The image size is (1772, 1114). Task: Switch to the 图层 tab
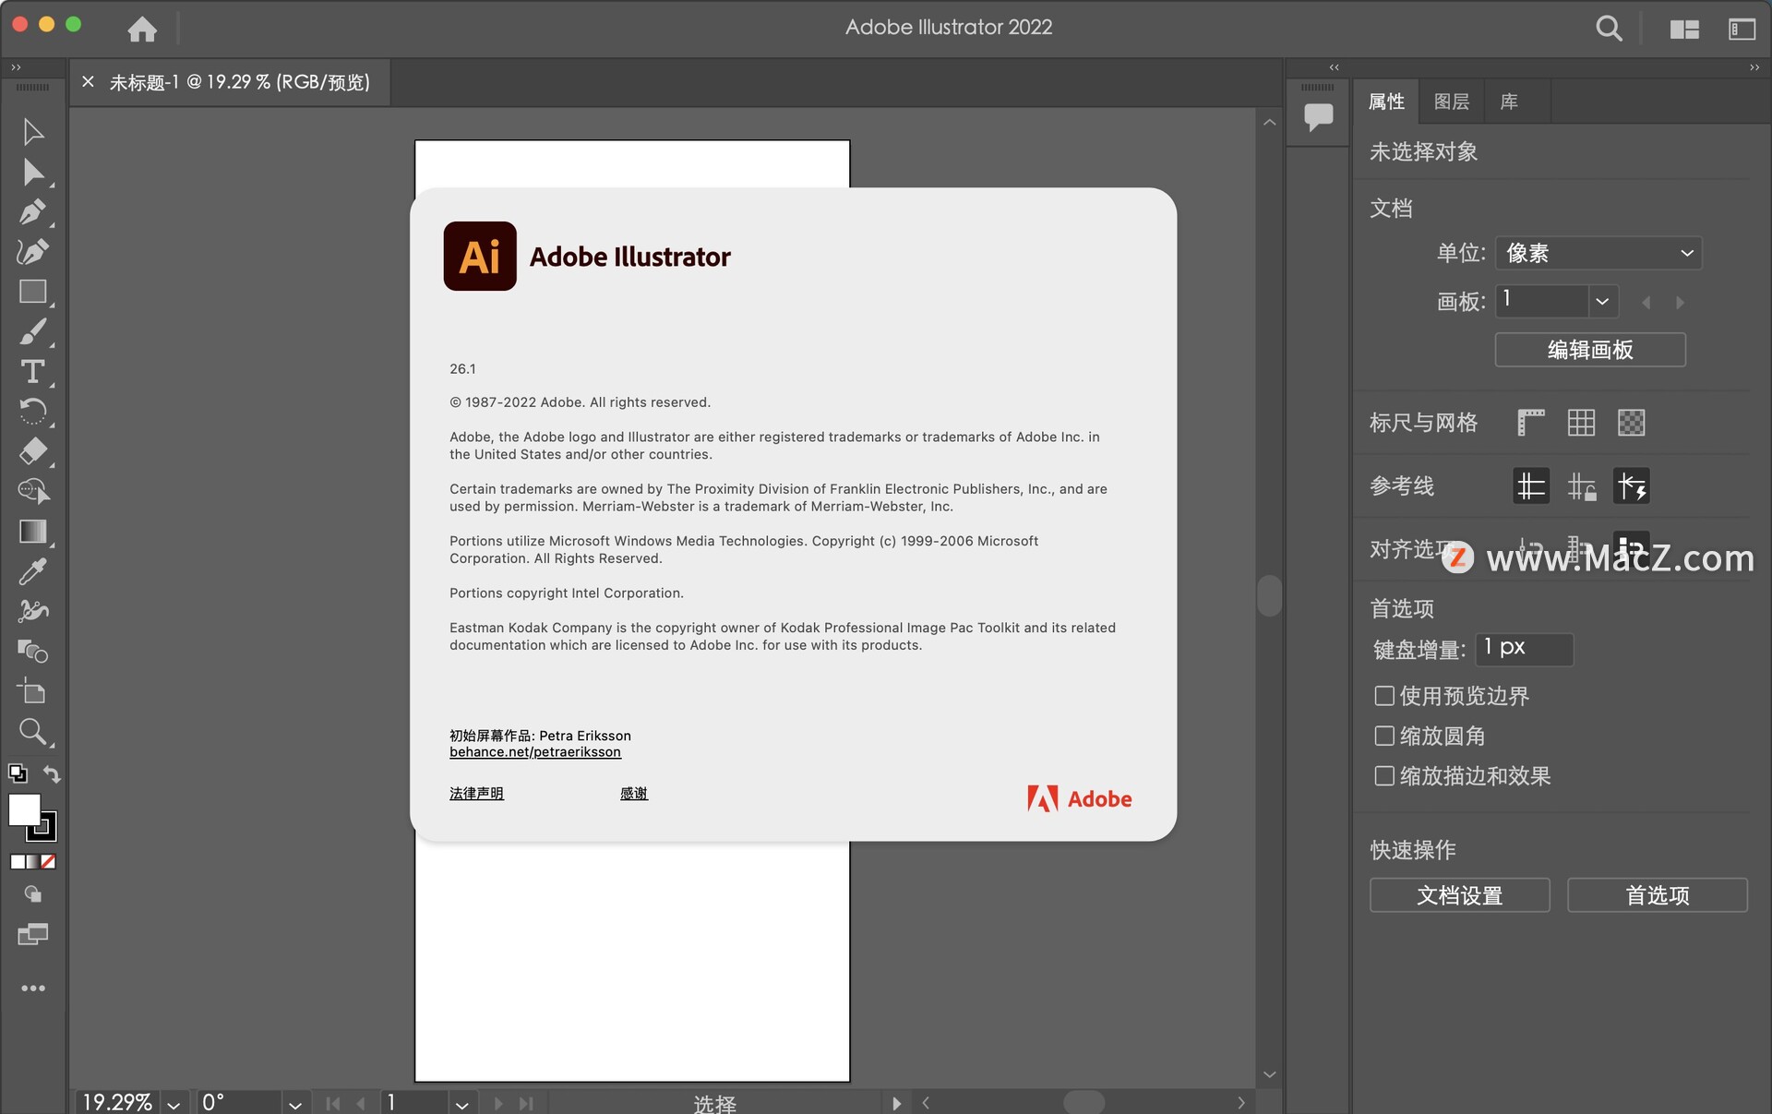(1451, 102)
